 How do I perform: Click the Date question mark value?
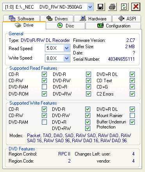pos(134,53)
